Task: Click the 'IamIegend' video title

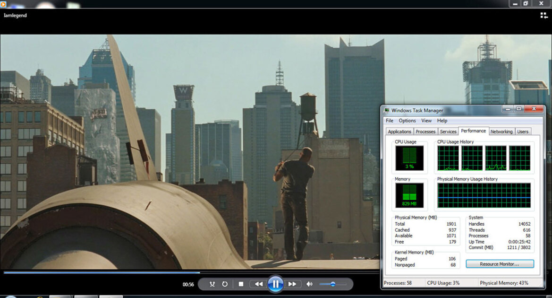Action: 15,15
